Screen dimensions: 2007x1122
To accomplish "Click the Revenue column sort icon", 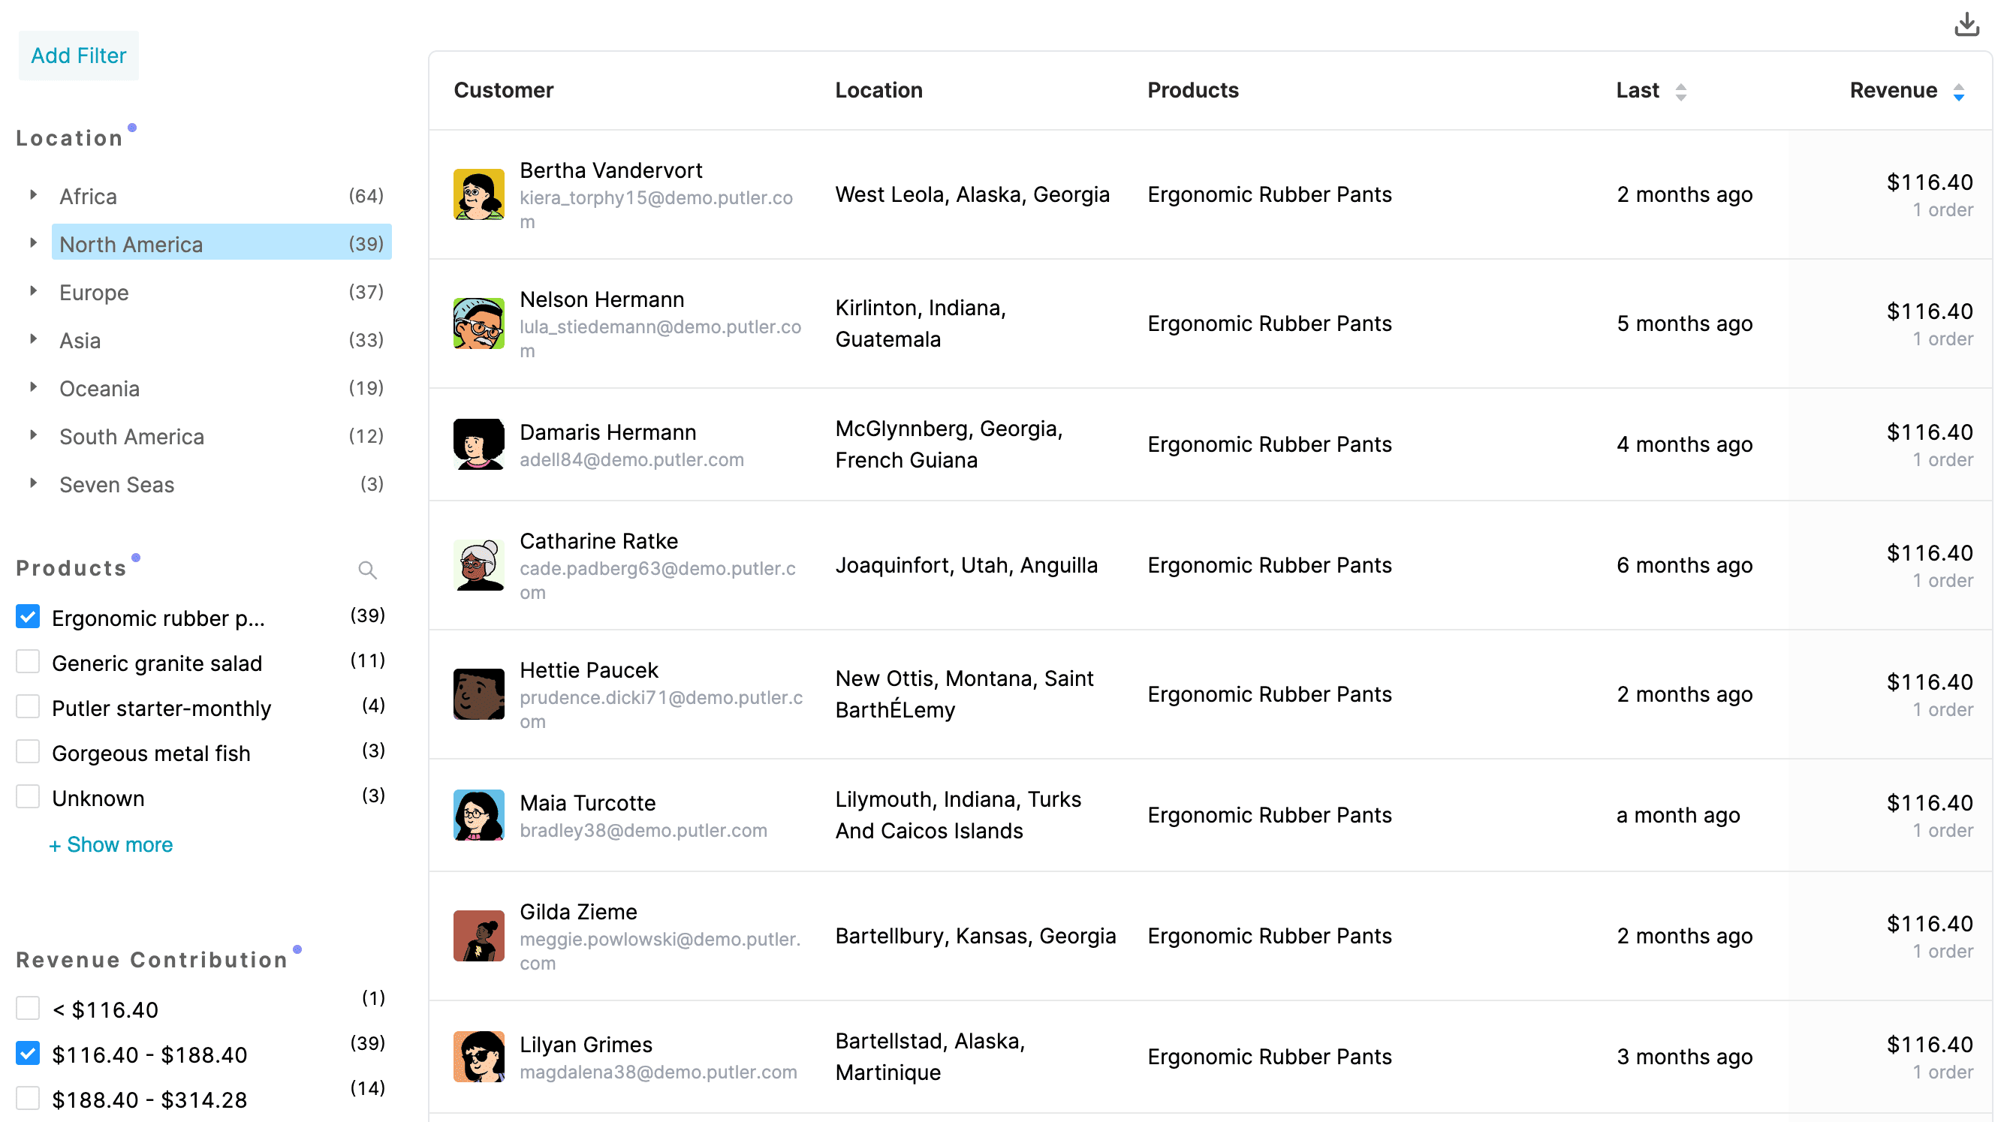I will click(x=1959, y=91).
